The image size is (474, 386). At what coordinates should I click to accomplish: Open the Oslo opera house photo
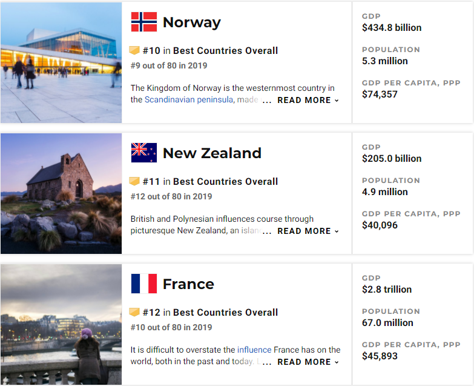[61, 62]
